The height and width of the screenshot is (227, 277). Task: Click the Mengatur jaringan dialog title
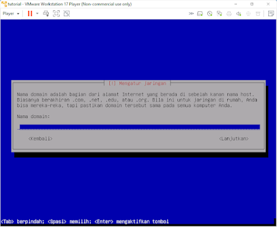point(137,83)
